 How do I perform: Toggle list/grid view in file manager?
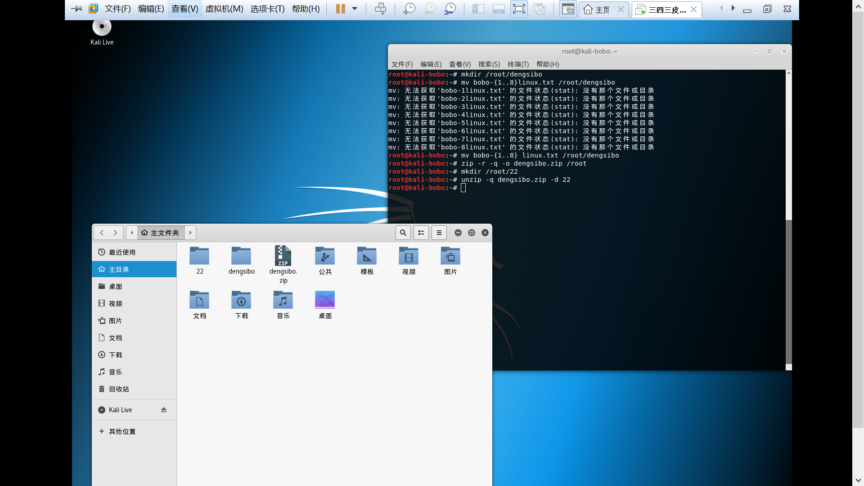pyautogui.click(x=421, y=233)
